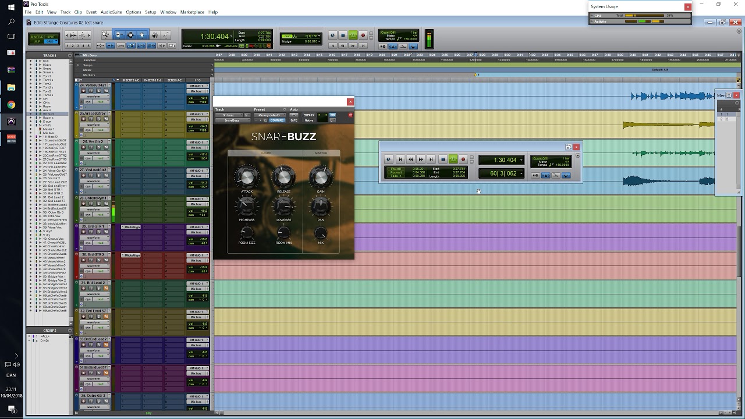Open main counter format dropdown in floating Transport
Image resolution: width=745 pixels, height=419 pixels.
[521, 160]
